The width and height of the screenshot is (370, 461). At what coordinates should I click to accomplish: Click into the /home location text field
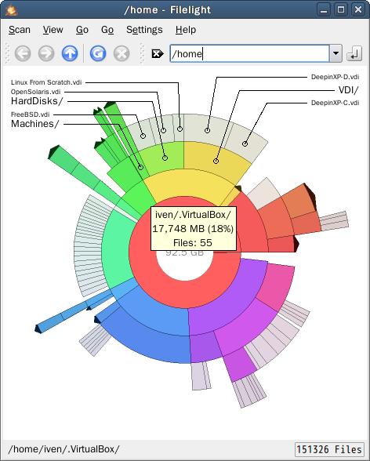pos(249,53)
